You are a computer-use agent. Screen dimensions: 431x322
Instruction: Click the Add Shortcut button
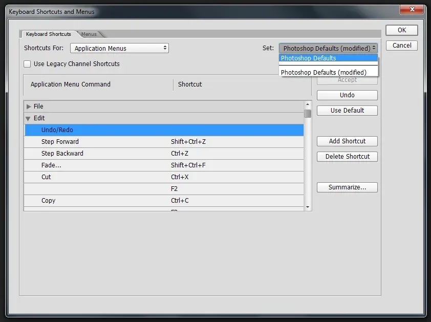pos(347,141)
